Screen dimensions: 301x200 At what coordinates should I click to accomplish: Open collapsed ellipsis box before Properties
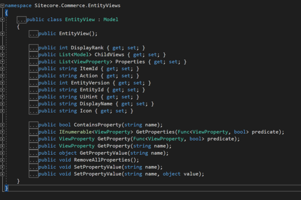tap(34, 62)
